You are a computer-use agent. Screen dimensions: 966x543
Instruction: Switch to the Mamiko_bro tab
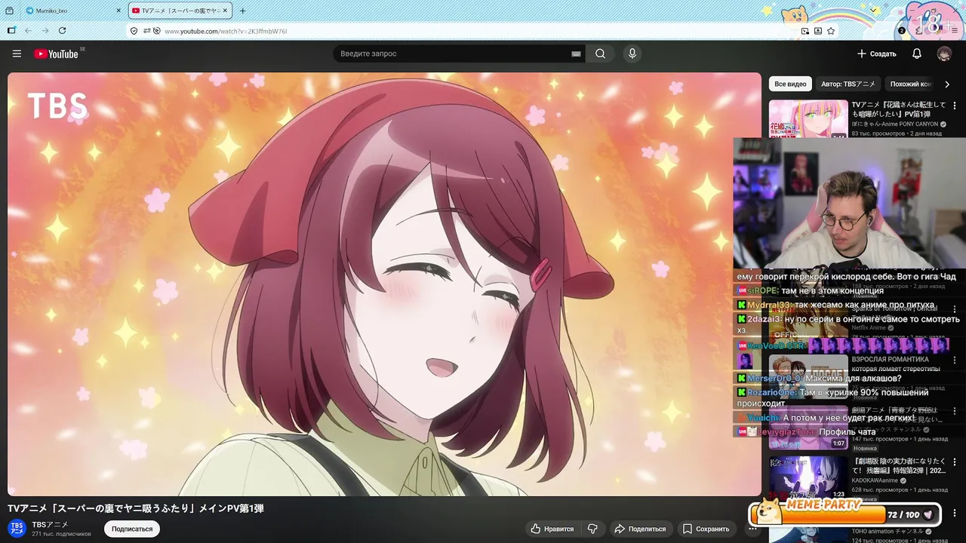point(73,11)
